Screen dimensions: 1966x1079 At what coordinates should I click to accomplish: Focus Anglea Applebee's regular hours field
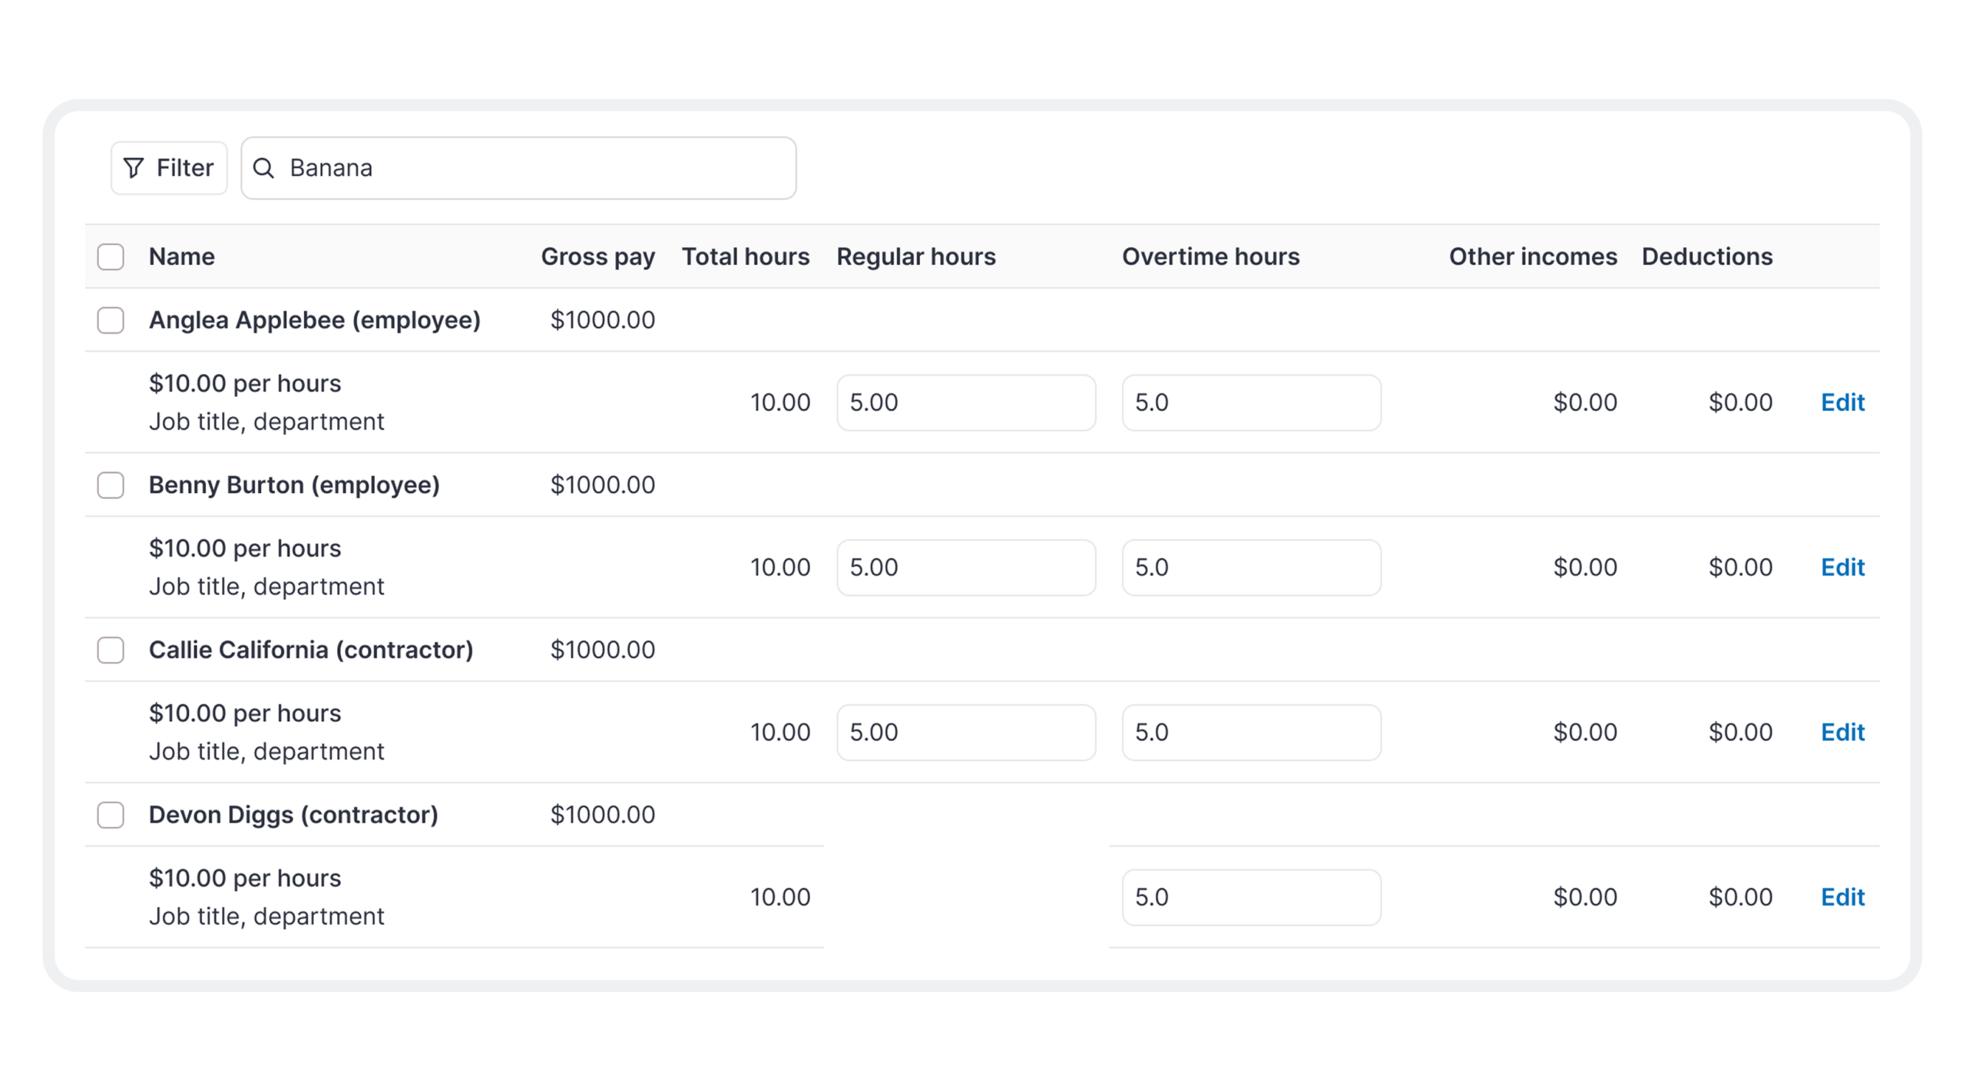click(x=965, y=402)
